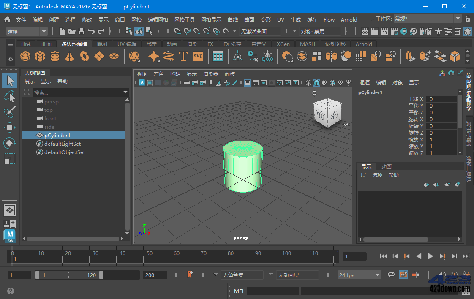The height and width of the screenshot is (299, 474).
Task: Toggle snap to grid in the status line
Action: tap(177, 31)
